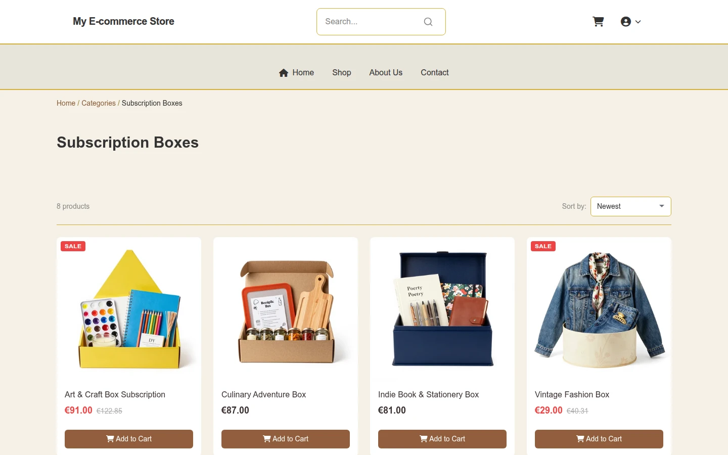The image size is (728, 455).
Task: Click the Sort by label
Action: coord(574,206)
